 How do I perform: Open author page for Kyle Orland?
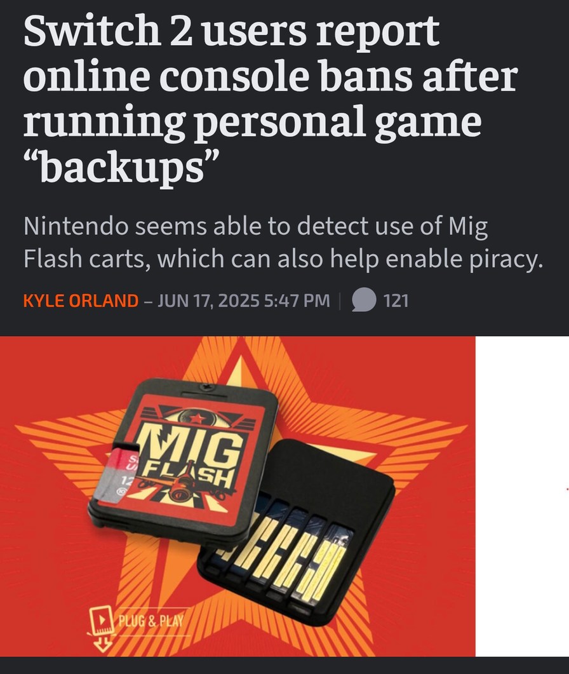tap(81, 300)
